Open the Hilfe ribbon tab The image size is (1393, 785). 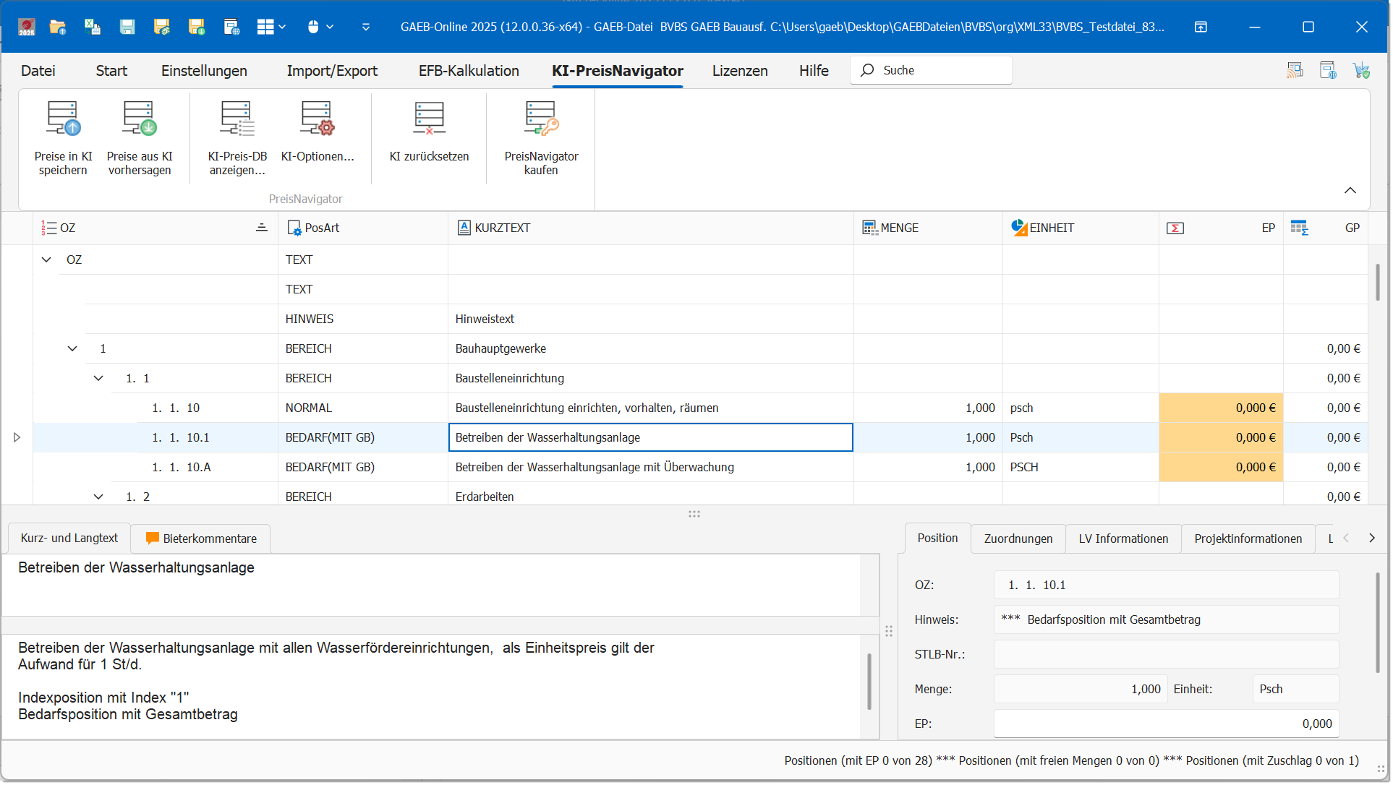coord(814,71)
